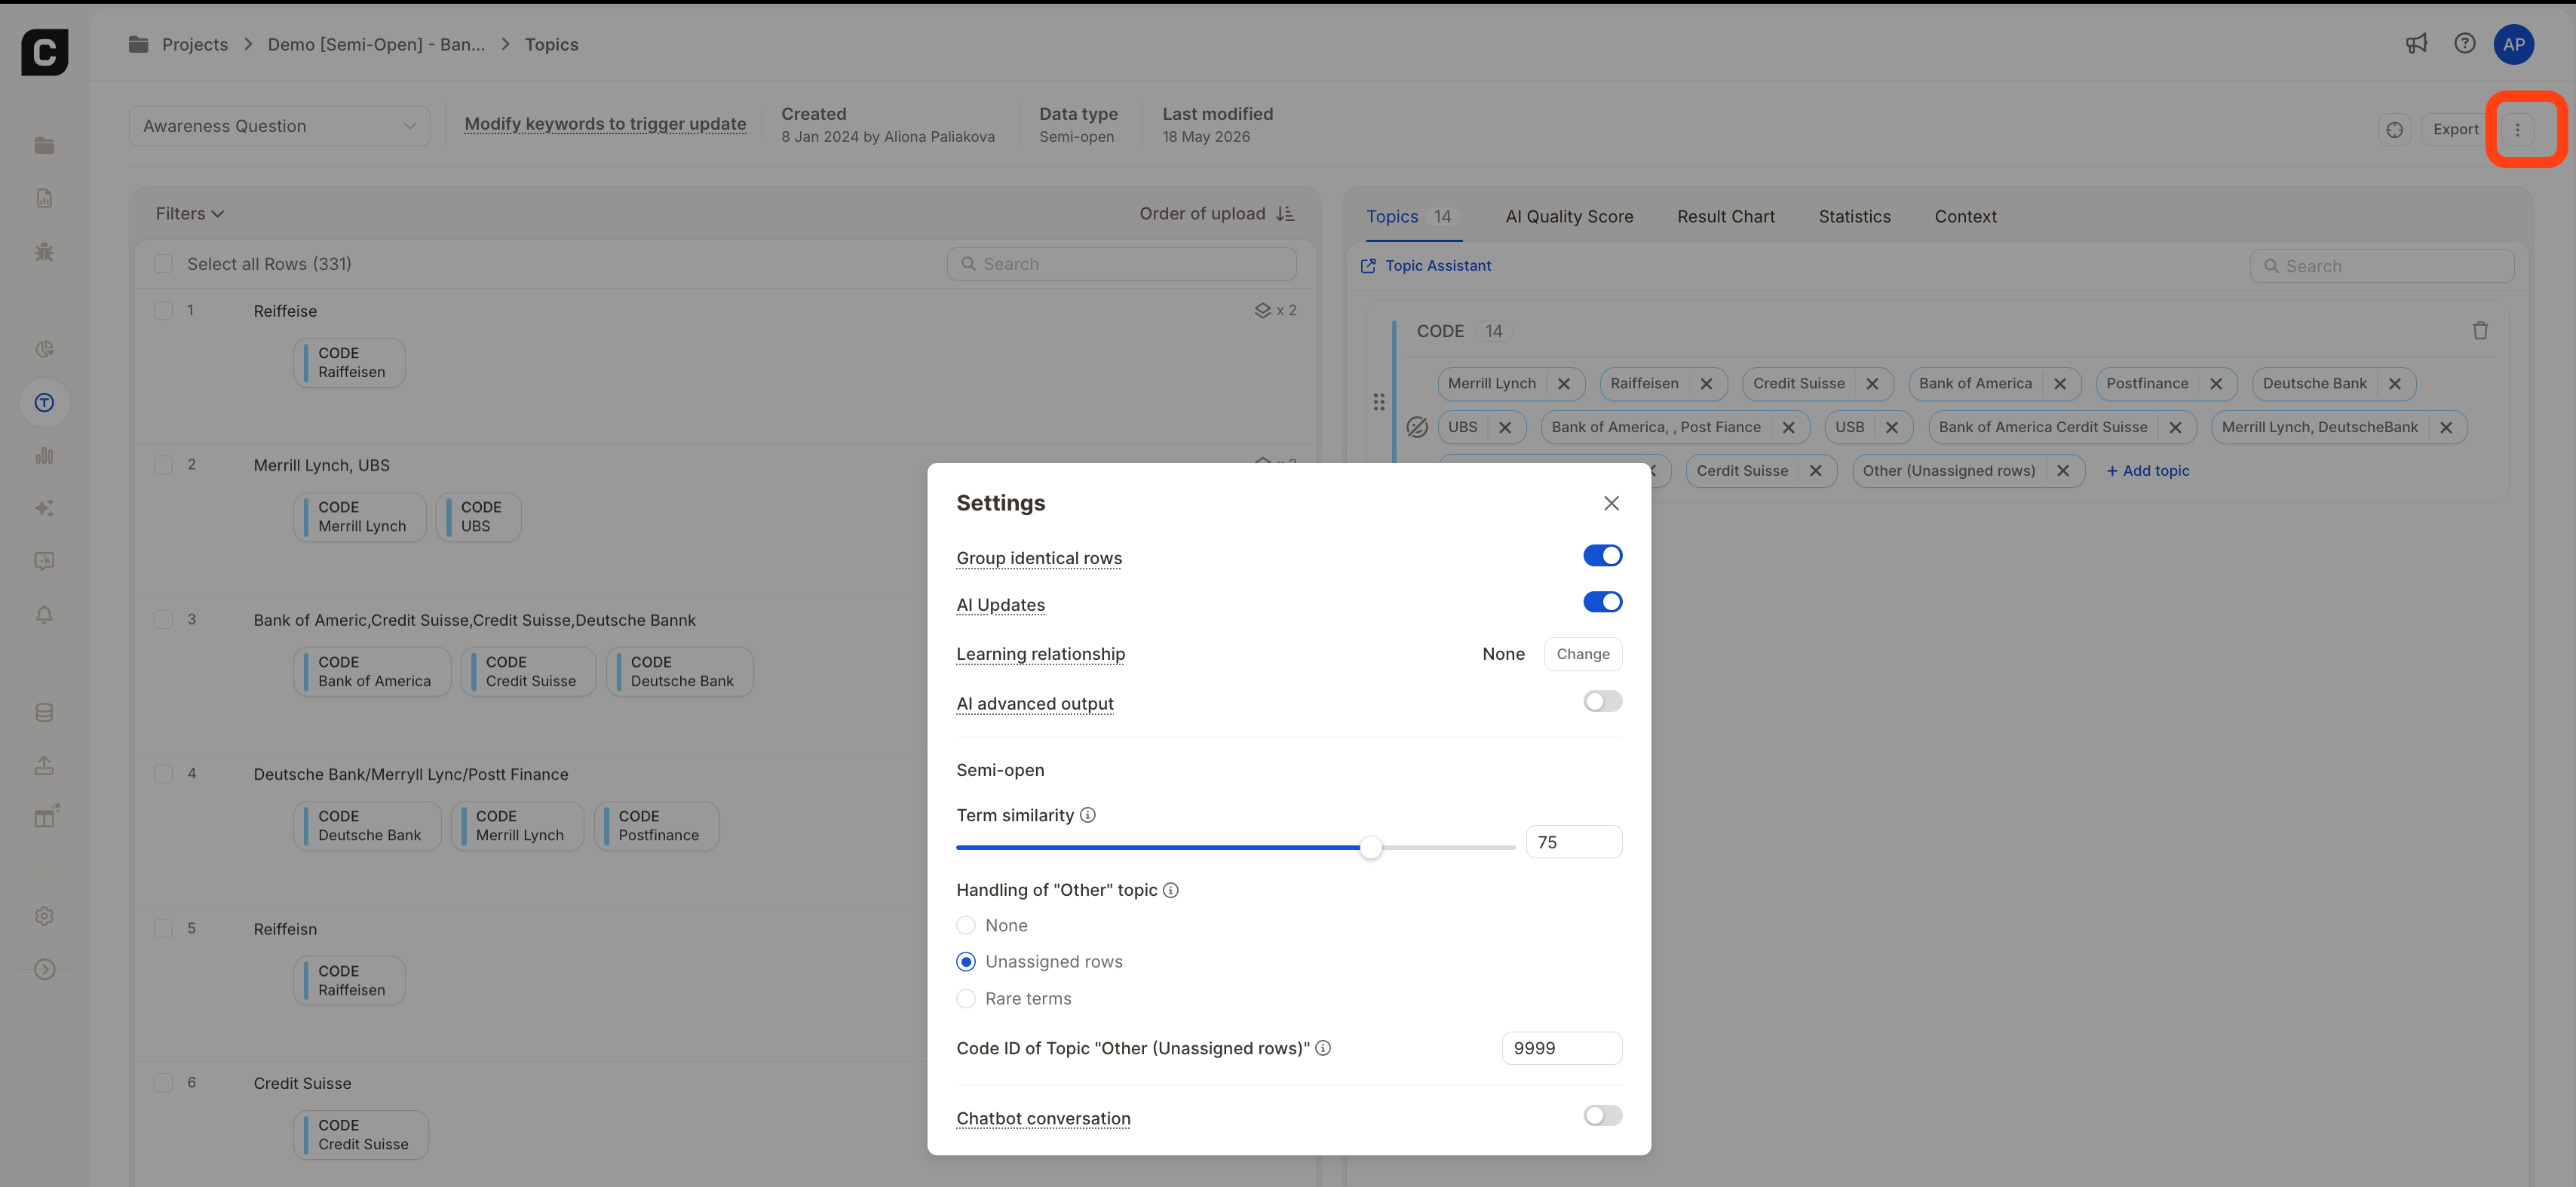Screen dimensions: 2576x1187
Task: Click the Term similarity slider handle
Action: [x=1371, y=848]
